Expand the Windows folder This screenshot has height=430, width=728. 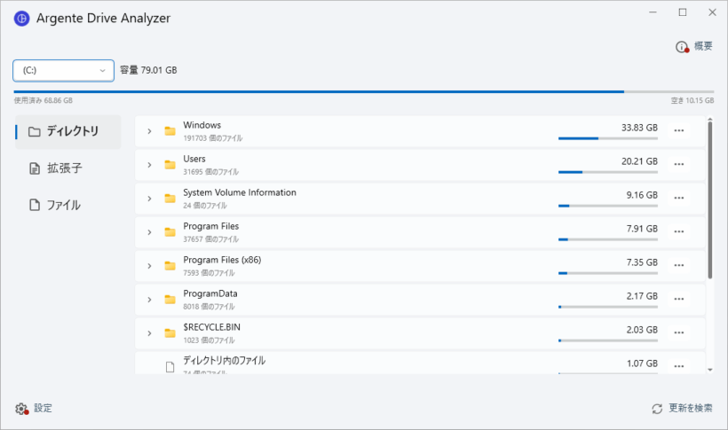149,131
